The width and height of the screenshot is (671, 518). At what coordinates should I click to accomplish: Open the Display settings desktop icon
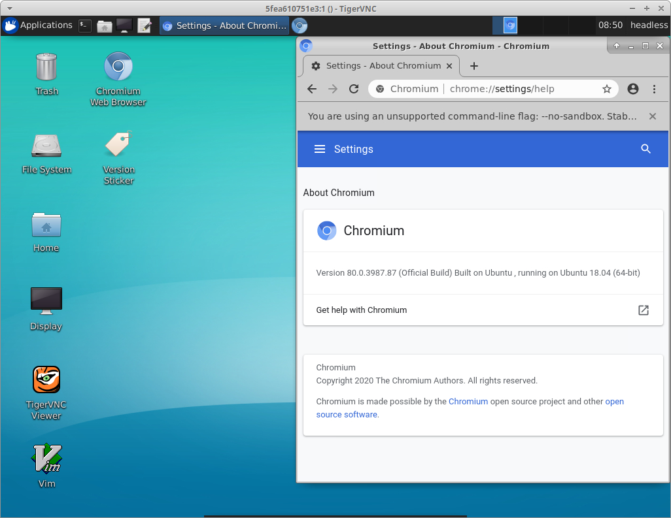46,309
